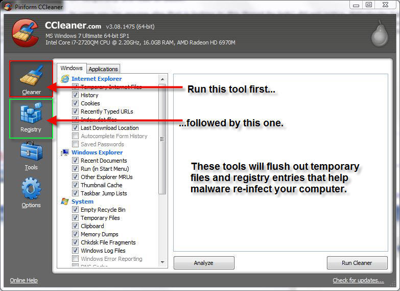Select the System section heading
The width and height of the screenshot is (400, 291).
pyautogui.click(x=82, y=202)
